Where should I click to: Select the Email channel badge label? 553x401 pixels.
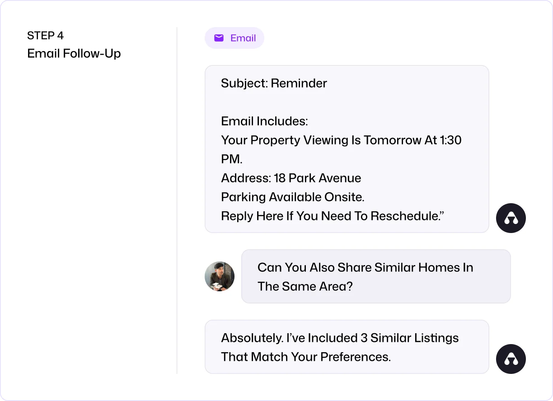[x=243, y=38]
